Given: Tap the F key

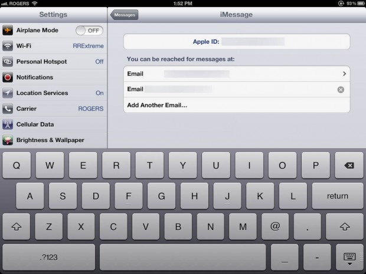Looking at the screenshot, I should point(129,196).
